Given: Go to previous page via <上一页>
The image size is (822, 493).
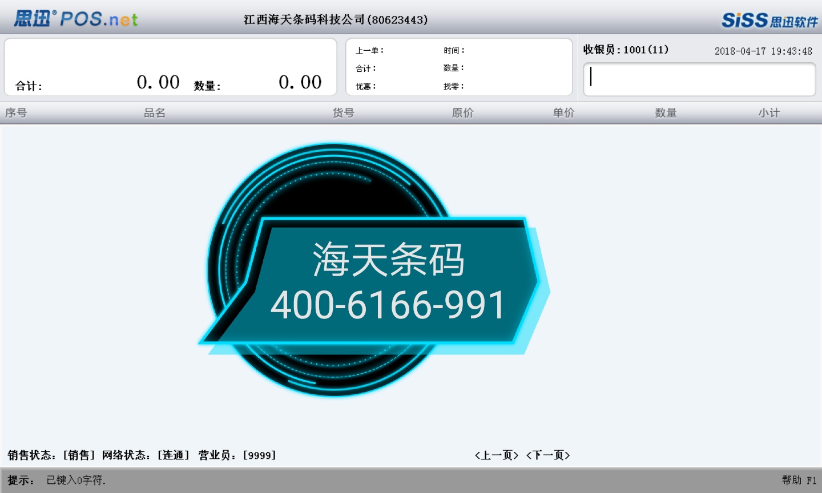Looking at the screenshot, I should click(497, 455).
